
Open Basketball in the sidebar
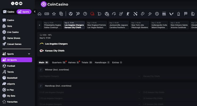coord(17,78)
